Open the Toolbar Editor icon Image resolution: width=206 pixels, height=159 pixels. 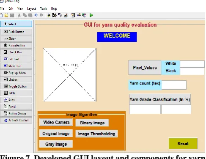point(66,15)
